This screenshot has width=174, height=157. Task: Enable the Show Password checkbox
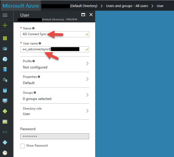[x=23, y=146]
